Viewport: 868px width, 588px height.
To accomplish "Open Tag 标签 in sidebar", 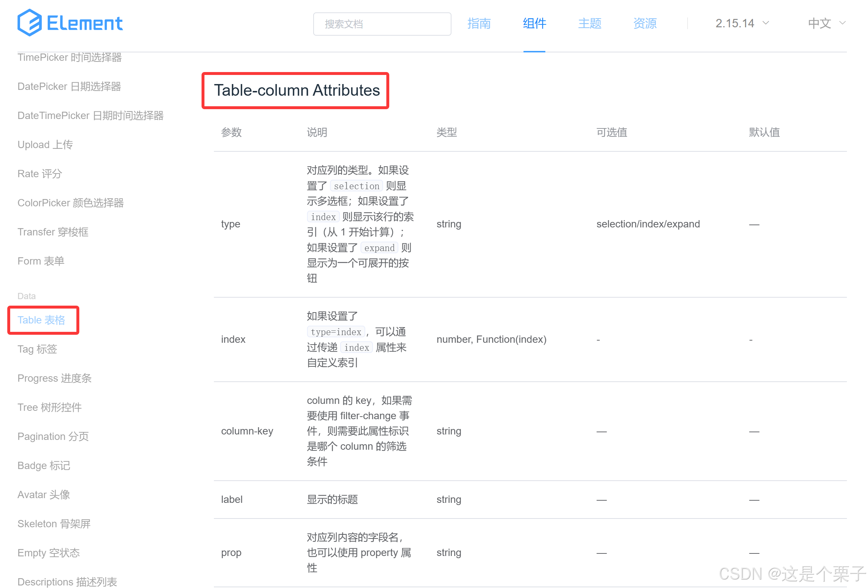I will (37, 349).
